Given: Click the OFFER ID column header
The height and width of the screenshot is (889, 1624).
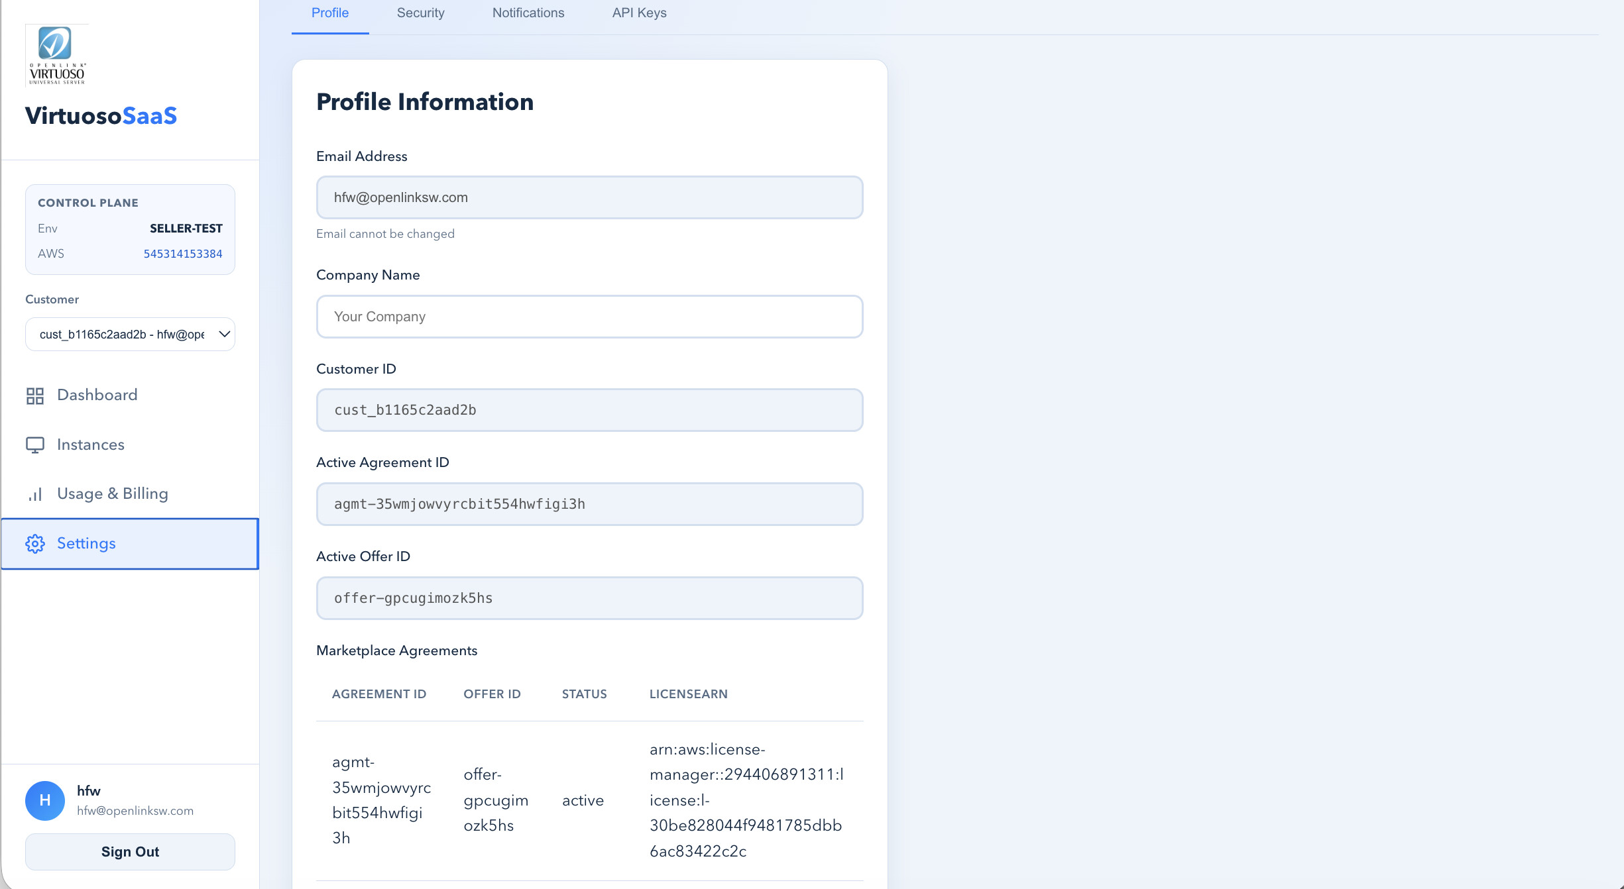Looking at the screenshot, I should click(x=492, y=694).
